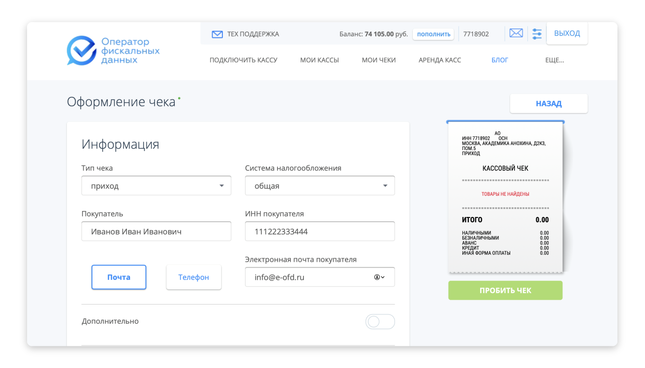
Task: Click the НАЗАД button
Action: (x=548, y=104)
